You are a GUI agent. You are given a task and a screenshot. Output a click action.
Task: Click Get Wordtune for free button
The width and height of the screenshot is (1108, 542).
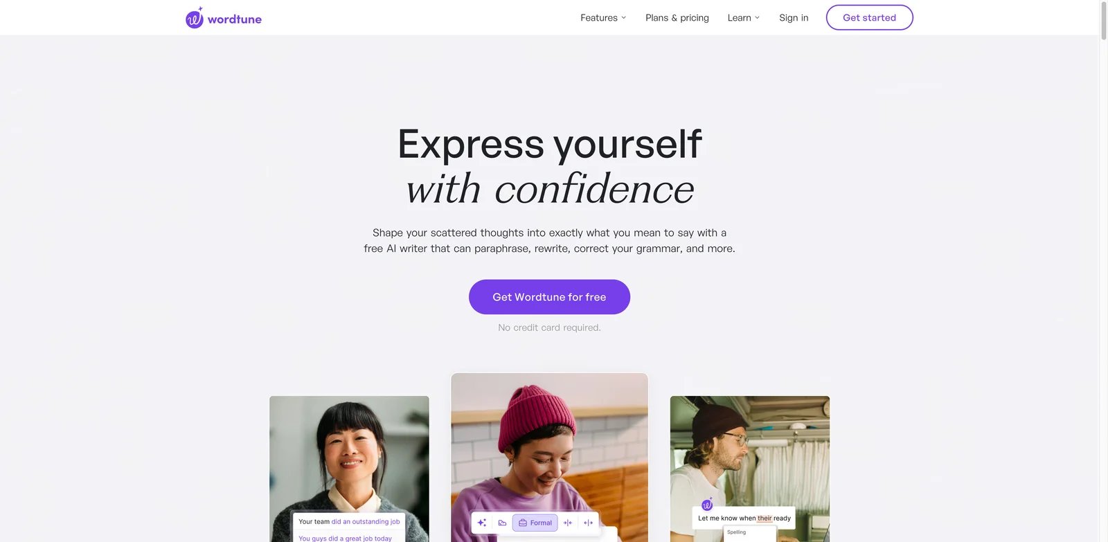coord(549,297)
